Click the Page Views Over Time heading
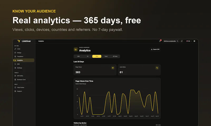 (x=84, y=81)
